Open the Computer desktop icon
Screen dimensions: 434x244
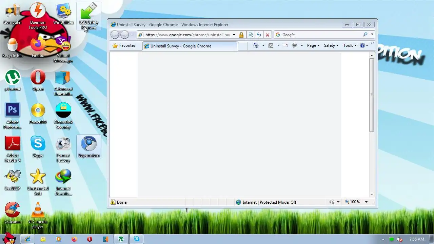(x=13, y=14)
